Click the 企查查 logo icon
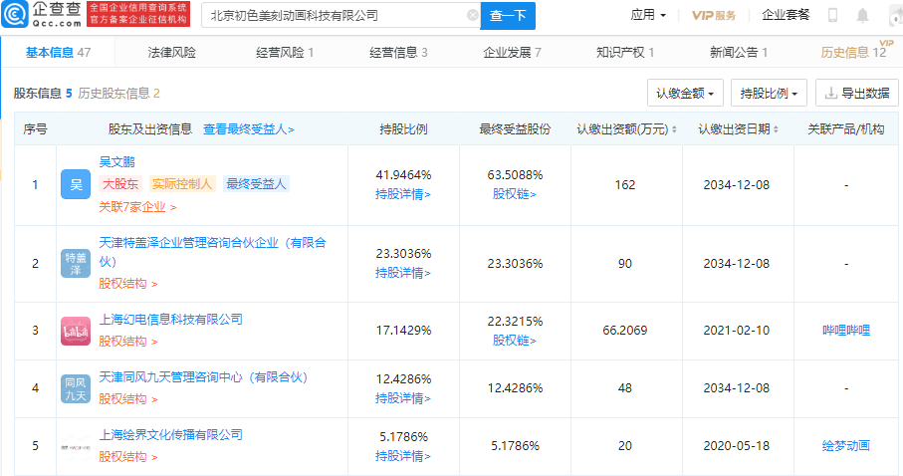Screen dimensions: 903x476 (x=16, y=16)
